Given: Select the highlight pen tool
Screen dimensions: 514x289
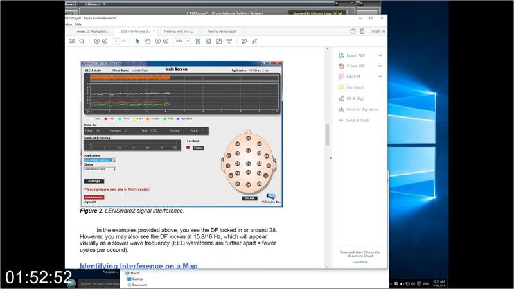Looking at the screenshot, I should tap(254, 41).
